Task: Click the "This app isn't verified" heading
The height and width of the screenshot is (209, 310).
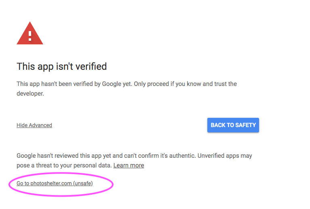Action: click(62, 66)
